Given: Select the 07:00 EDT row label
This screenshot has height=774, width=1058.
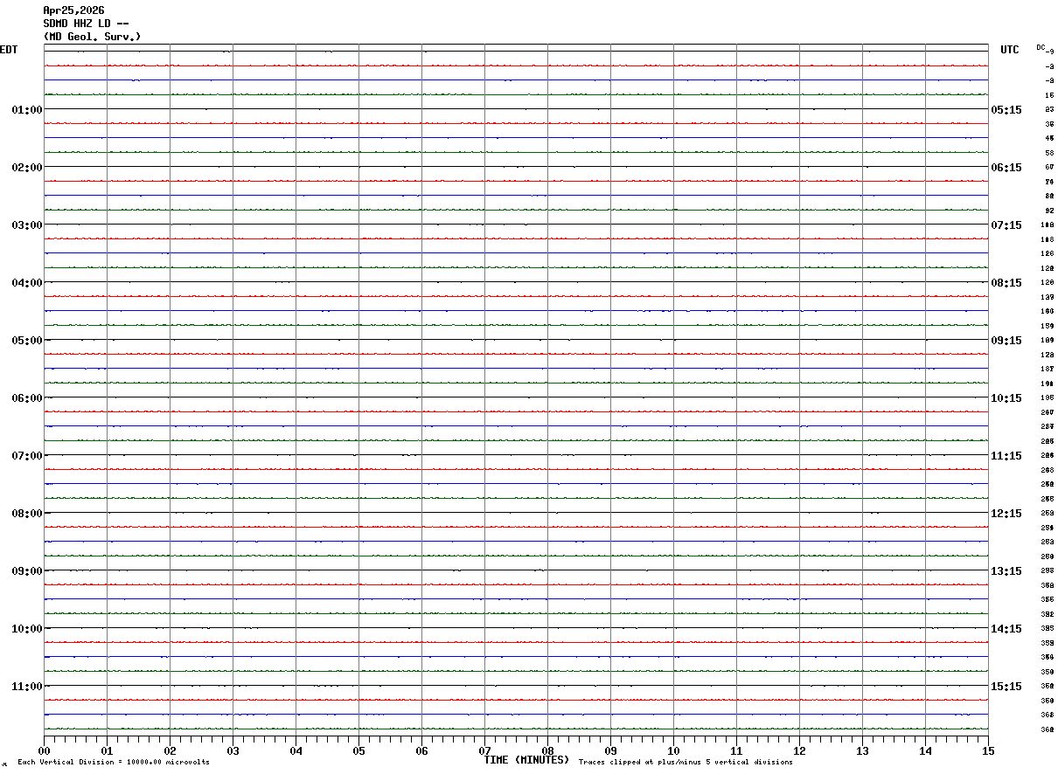Looking at the screenshot, I should 27,455.
